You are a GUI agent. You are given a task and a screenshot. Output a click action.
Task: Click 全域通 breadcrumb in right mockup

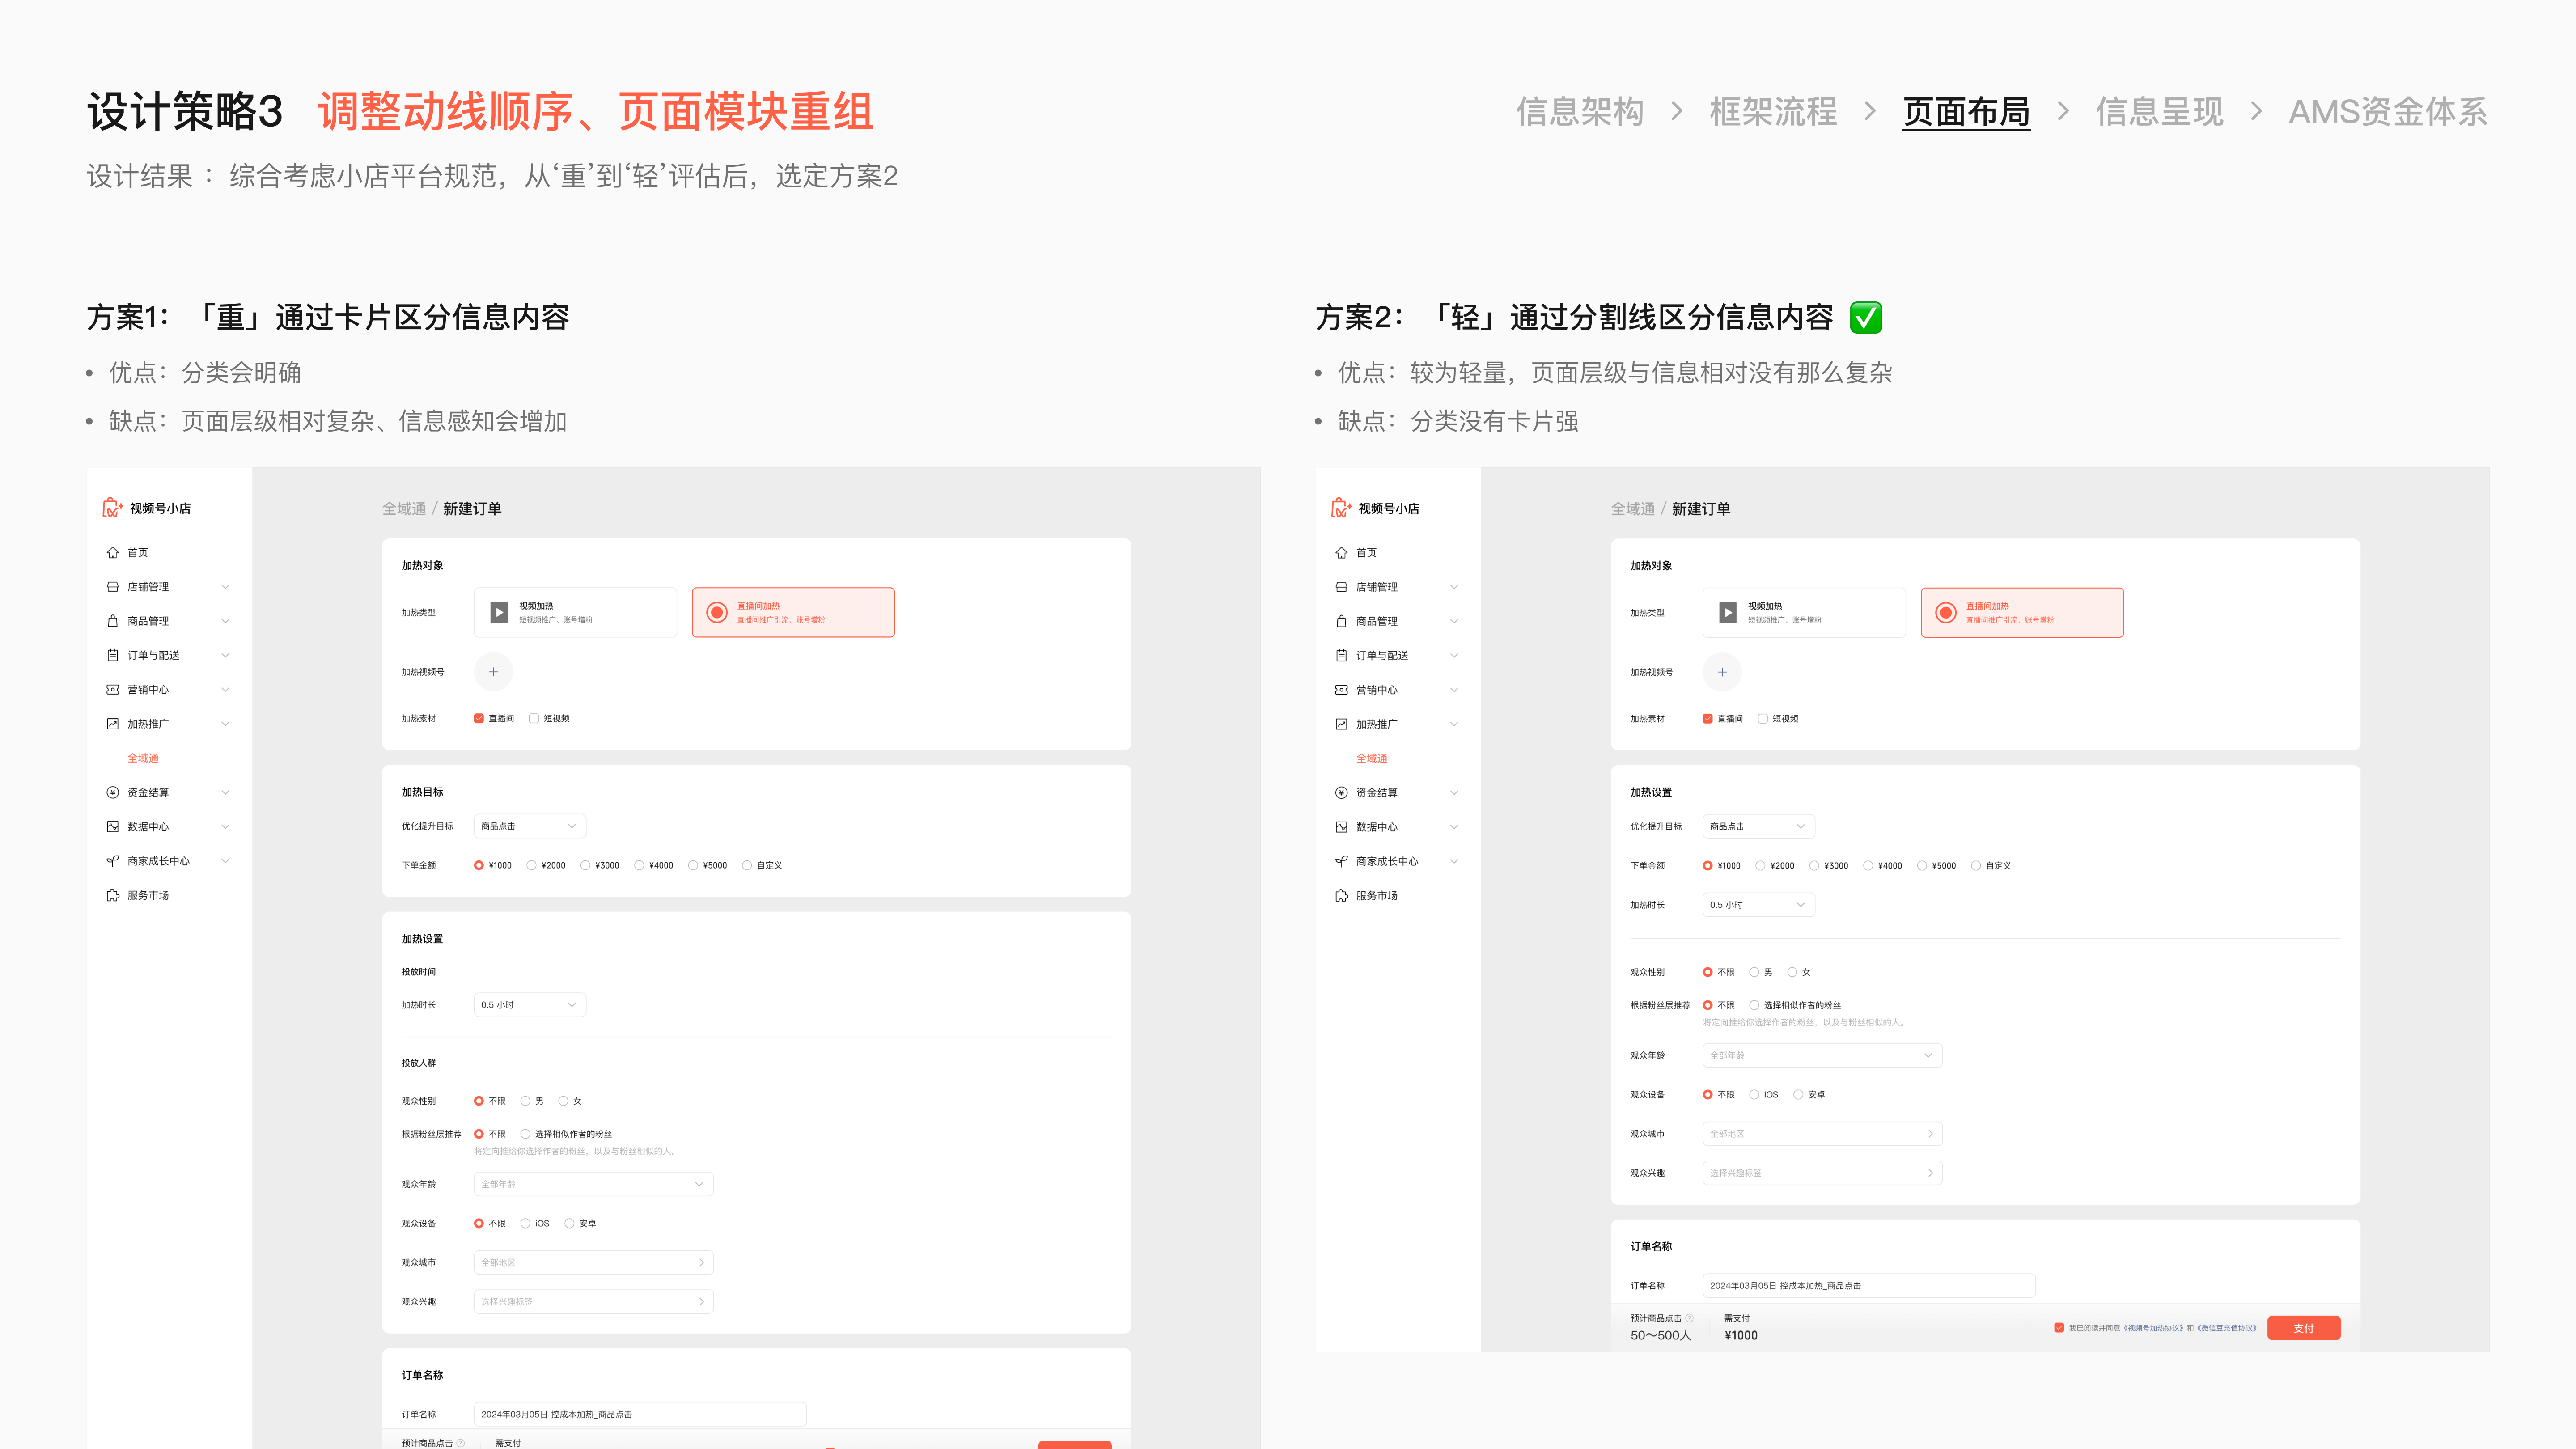click(1633, 508)
